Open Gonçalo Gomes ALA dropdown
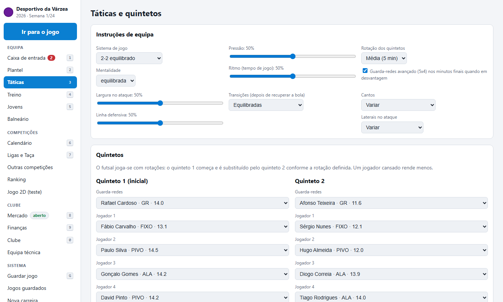The height and width of the screenshot is (302, 503). 193,274
